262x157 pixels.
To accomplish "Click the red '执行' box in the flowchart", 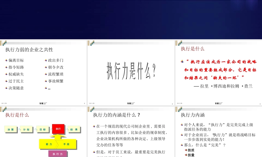I will pos(58,129).
